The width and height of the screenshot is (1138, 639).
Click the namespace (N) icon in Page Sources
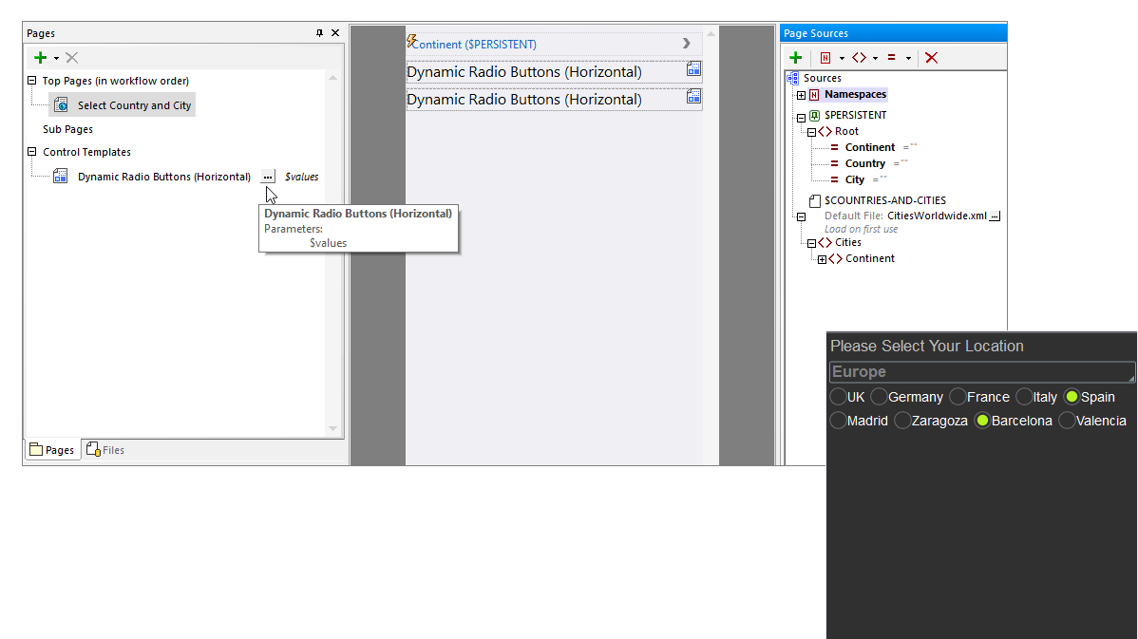point(827,57)
